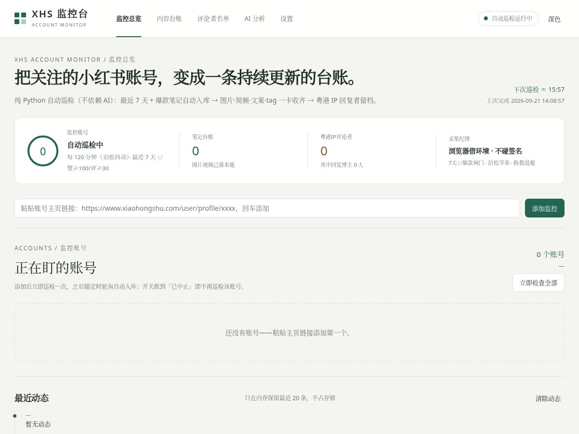This screenshot has height=434, width=579.
Task: Click the 粤港IP评论者 stat label
Action: [x=336, y=136]
